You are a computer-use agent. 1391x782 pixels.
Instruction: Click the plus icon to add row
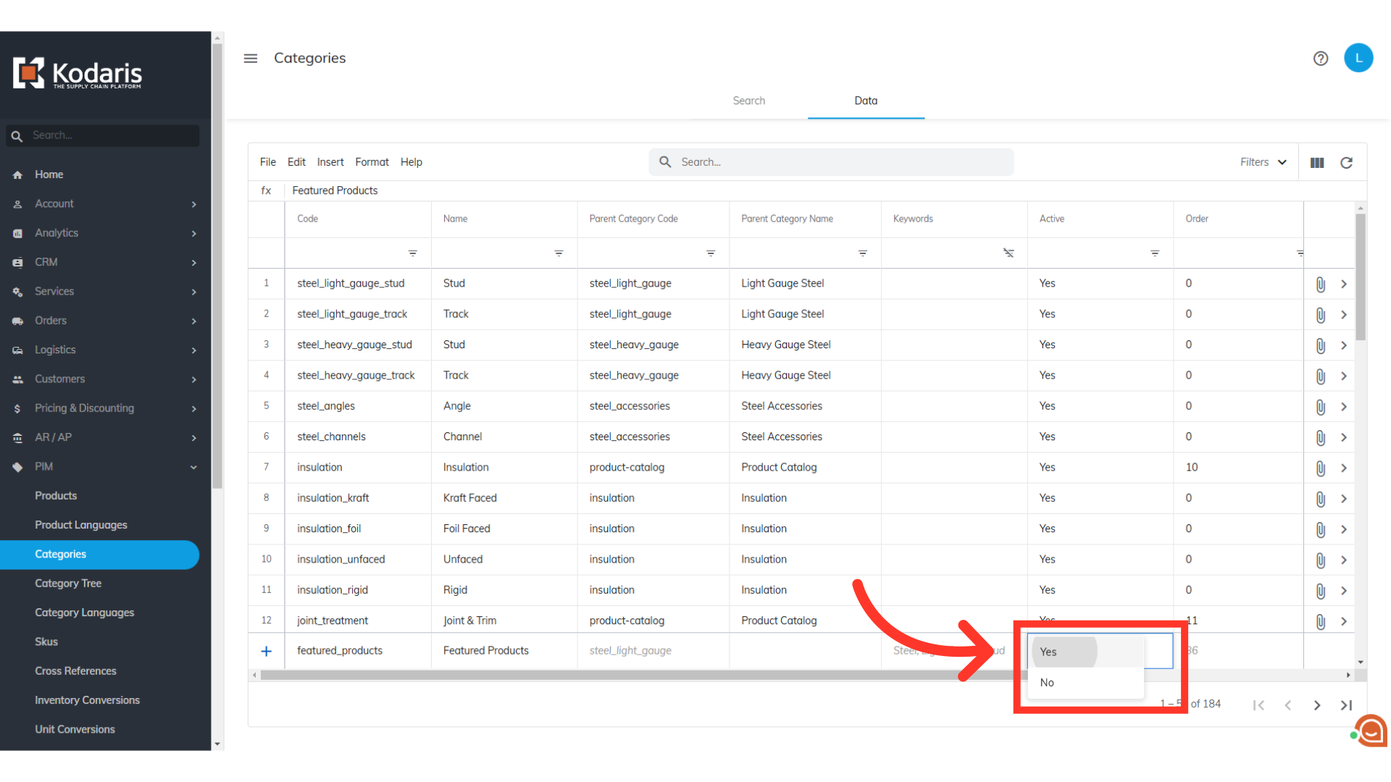tap(266, 651)
